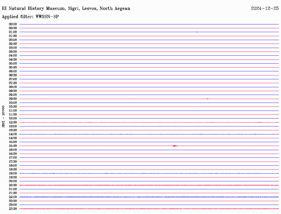
Task: Select the 20:30 time label
Action: (13, 185)
